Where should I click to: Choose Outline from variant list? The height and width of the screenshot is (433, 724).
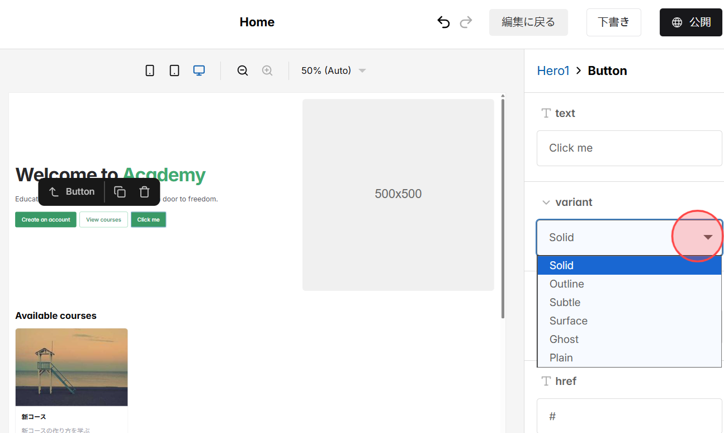[x=567, y=284]
